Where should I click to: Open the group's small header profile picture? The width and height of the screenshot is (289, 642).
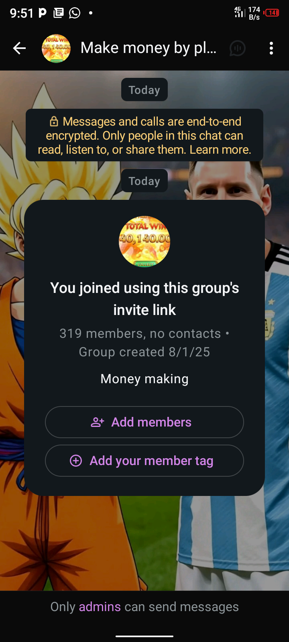56,49
